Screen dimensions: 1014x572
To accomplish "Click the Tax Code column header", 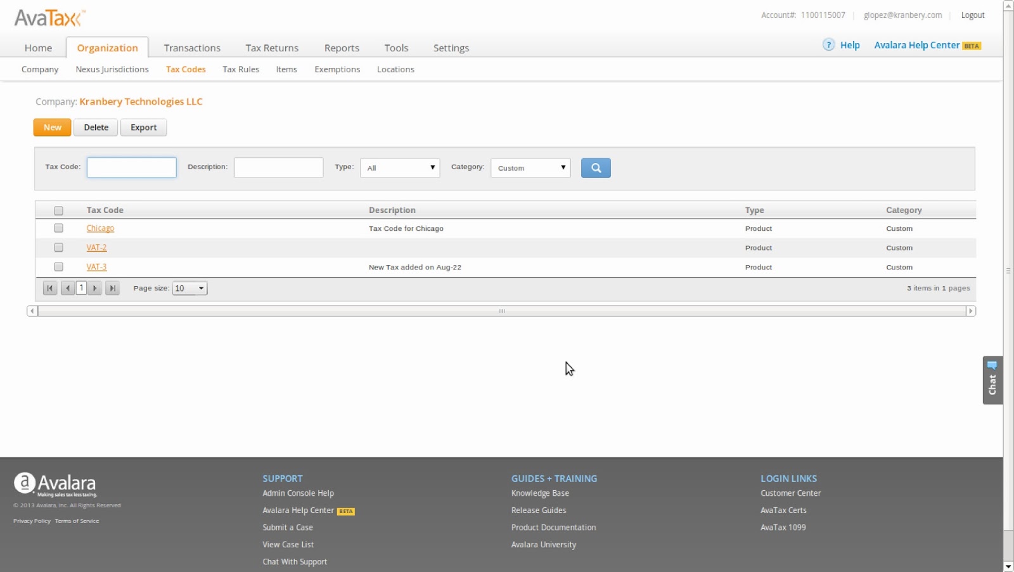I will [x=105, y=210].
